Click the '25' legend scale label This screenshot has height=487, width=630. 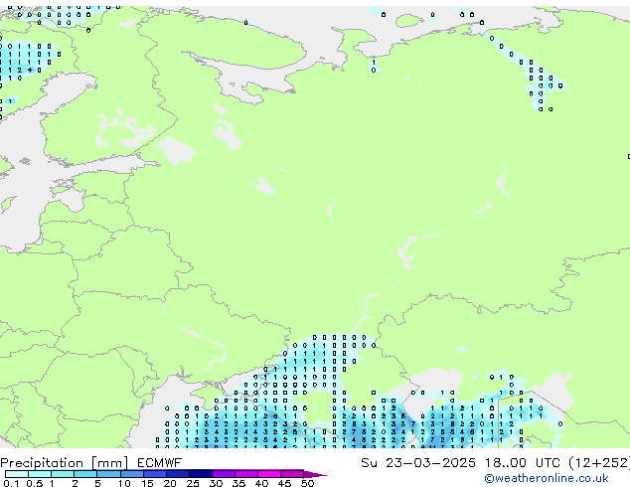click(x=193, y=483)
